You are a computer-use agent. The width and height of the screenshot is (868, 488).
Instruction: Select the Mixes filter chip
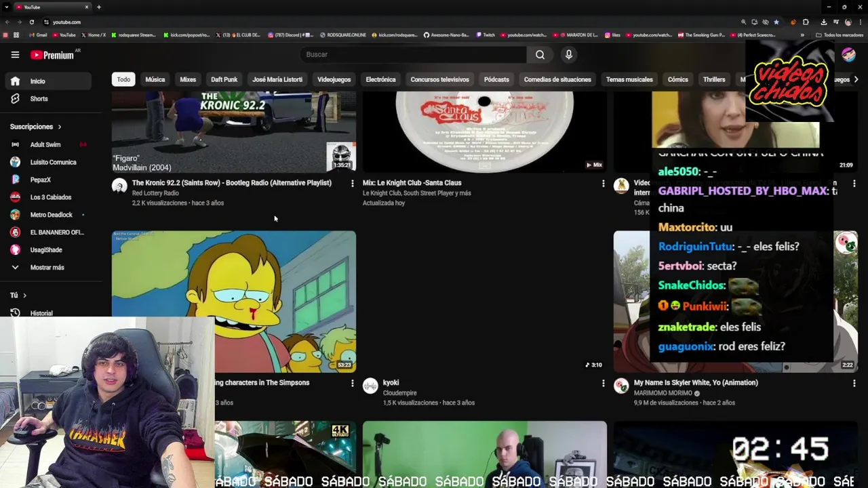[188, 79]
